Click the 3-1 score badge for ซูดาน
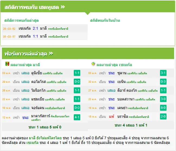 click(x=163, y=73)
